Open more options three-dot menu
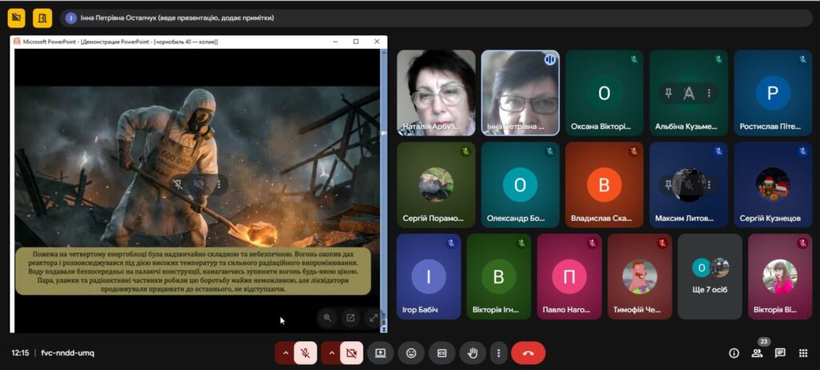 499,352
